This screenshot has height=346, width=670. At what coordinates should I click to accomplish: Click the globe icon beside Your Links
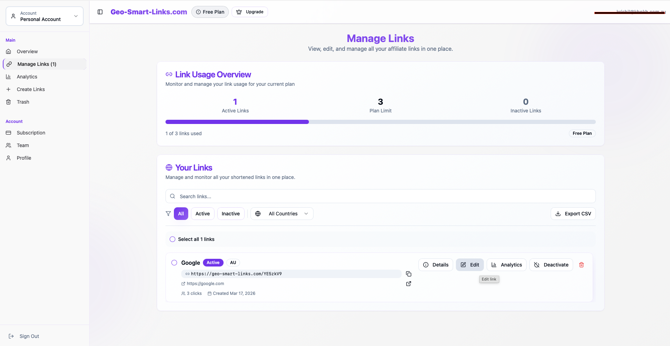pyautogui.click(x=169, y=167)
